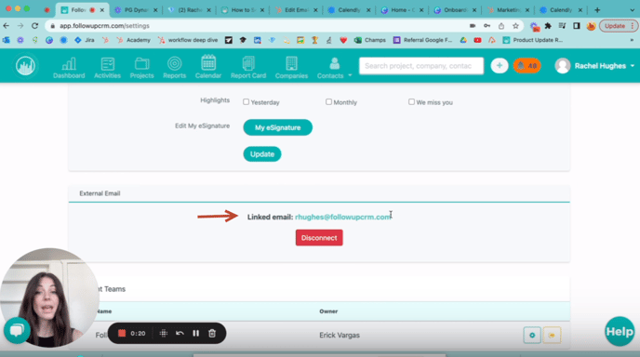Open the Champs bookmark
This screenshot has width=640, height=357.
click(x=370, y=40)
